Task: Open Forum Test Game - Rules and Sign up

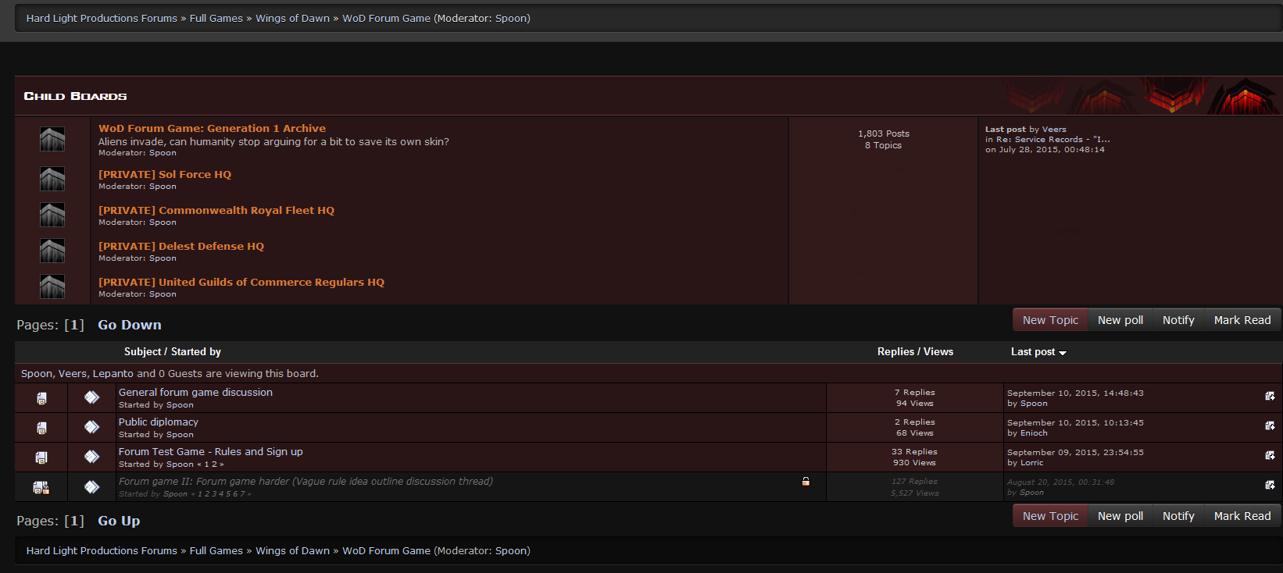Action: tap(211, 452)
